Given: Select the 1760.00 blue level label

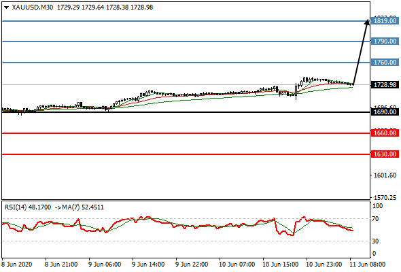Looking at the screenshot, I should [x=385, y=62].
